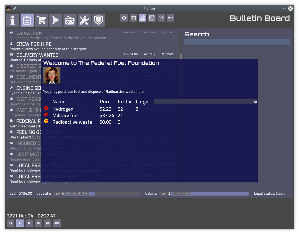The height and width of the screenshot is (234, 299).
Task: Set 10000x time acceleration
Action: (x=57, y=223)
